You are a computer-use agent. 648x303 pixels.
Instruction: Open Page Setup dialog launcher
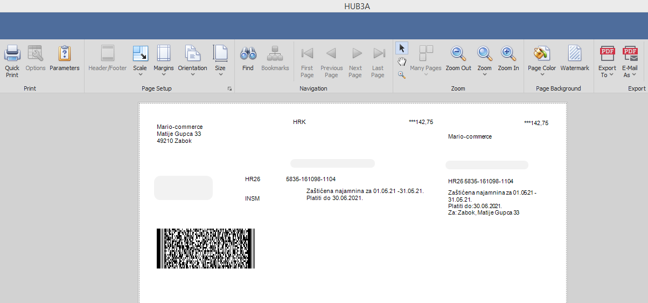[x=229, y=88]
